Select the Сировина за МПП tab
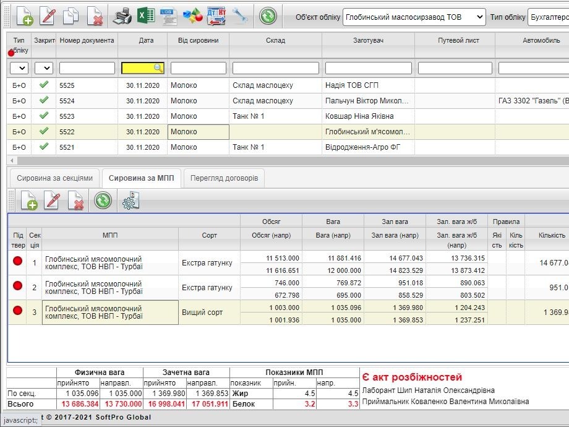This screenshot has width=569, height=427. pos(141,178)
